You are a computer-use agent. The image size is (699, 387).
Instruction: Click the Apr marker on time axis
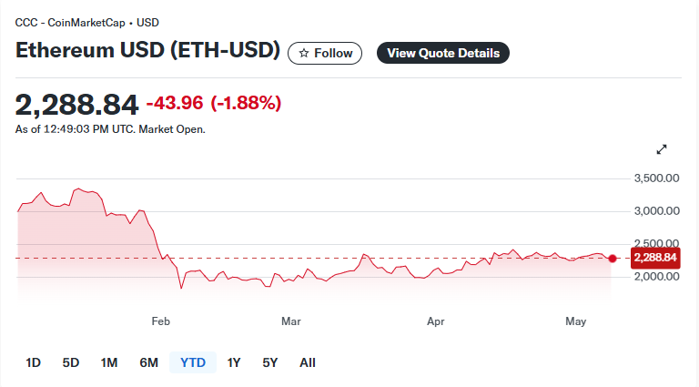point(436,321)
